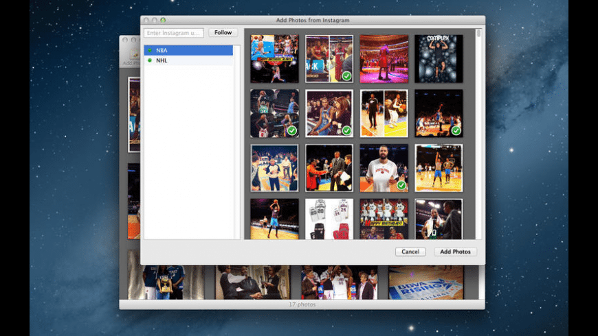Image resolution: width=598 pixels, height=336 pixels.
Task: Cancel the Add Photos dialog
Action: (410, 252)
